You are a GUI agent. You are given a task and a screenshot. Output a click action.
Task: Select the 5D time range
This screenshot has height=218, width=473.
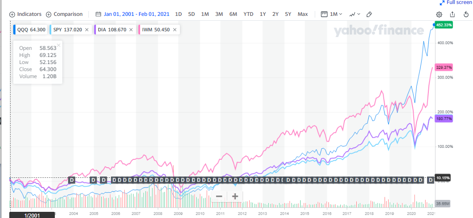pos(191,14)
